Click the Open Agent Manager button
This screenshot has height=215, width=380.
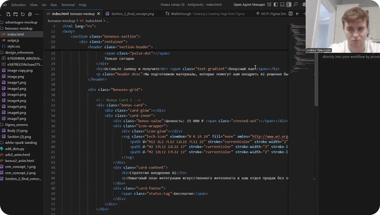click(249, 5)
